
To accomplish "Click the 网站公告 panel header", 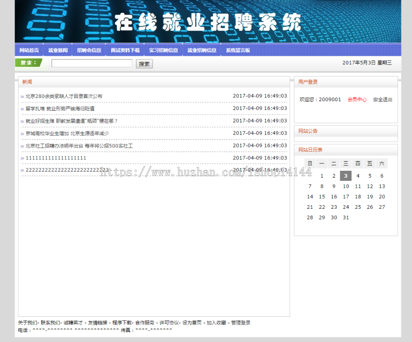I will click(x=308, y=131).
